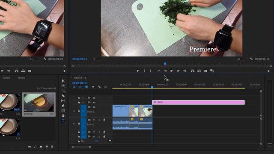Mark Out point in Program Monitor
This screenshot has width=274, height=154.
pos(150,71)
